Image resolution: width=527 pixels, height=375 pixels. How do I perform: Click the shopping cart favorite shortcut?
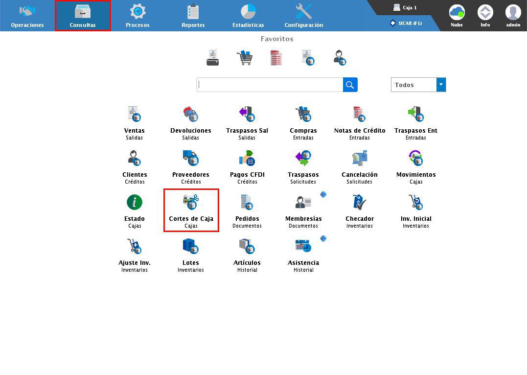pyautogui.click(x=245, y=58)
